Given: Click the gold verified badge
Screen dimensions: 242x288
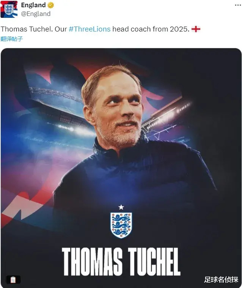Looking at the screenshot, I should coord(51,5).
